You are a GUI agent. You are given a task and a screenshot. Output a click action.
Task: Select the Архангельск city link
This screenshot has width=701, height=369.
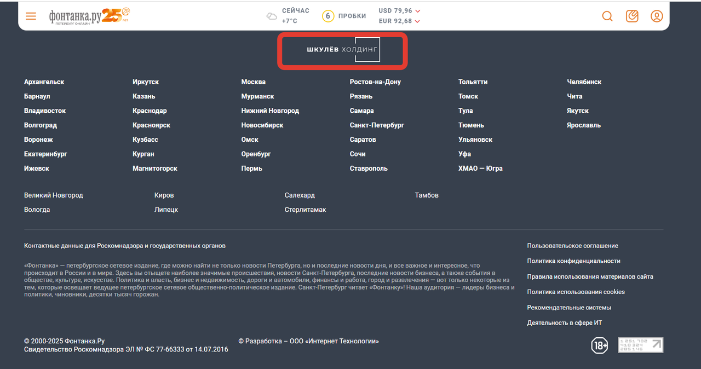[x=44, y=82]
